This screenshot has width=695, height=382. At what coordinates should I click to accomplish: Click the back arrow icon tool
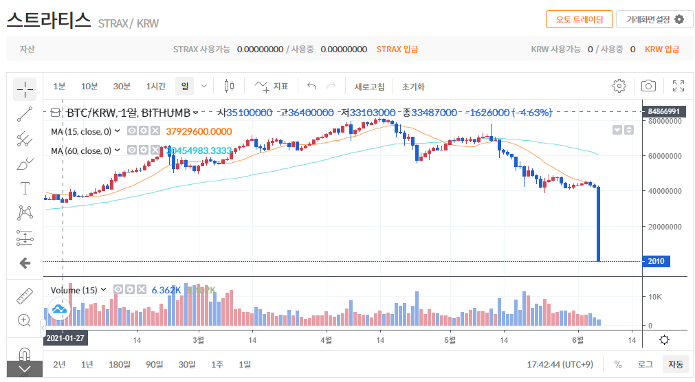(25, 263)
